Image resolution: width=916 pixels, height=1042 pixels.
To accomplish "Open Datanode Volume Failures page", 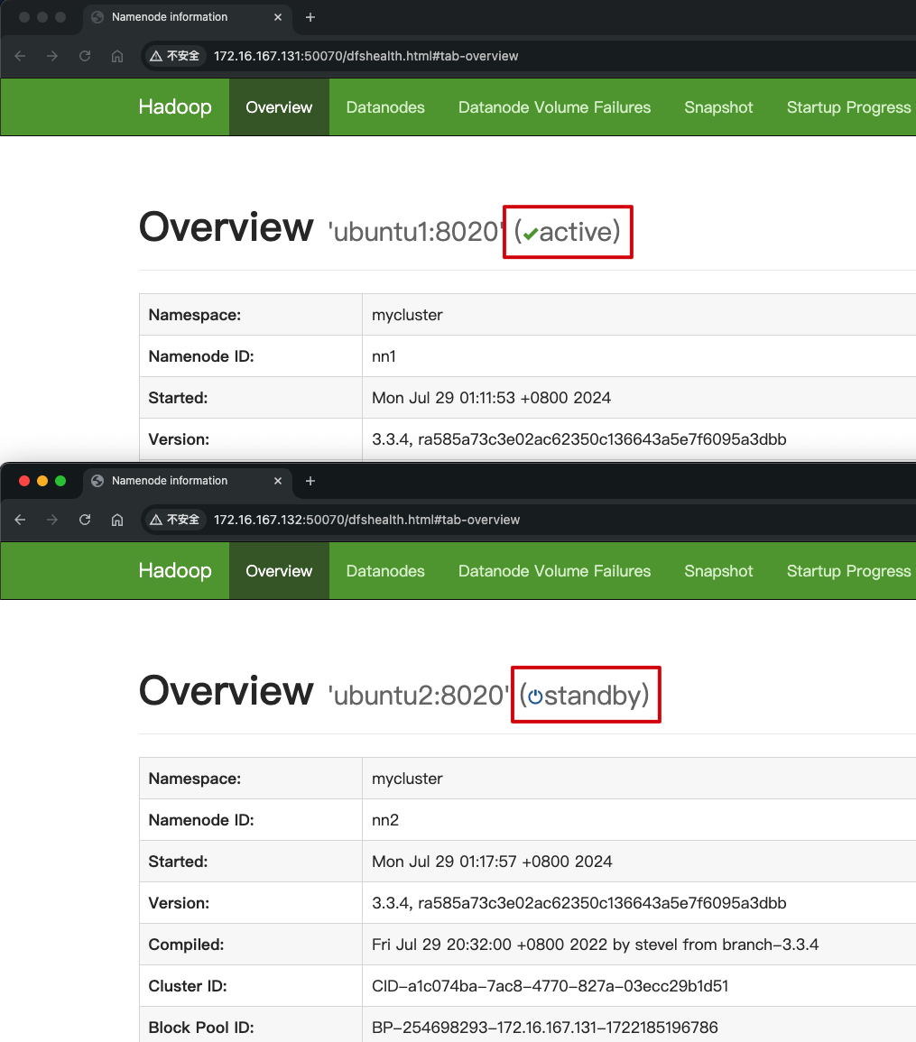I will point(554,106).
